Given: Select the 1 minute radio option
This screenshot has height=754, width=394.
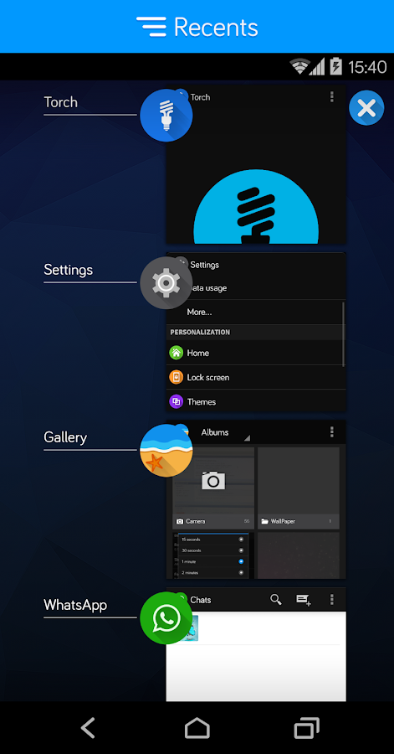Looking at the screenshot, I should (241, 561).
